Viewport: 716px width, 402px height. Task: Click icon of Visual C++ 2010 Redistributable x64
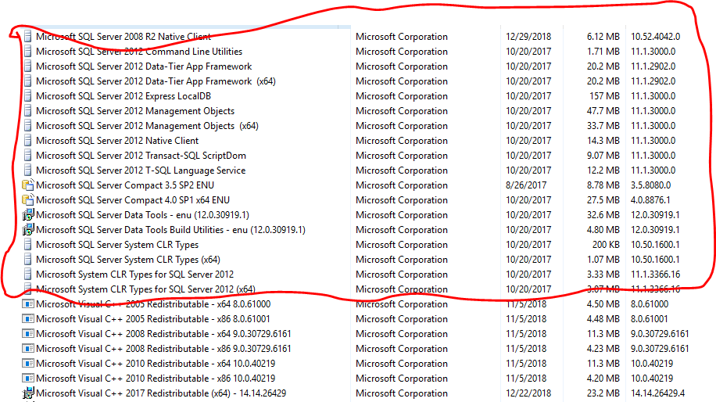(28, 363)
